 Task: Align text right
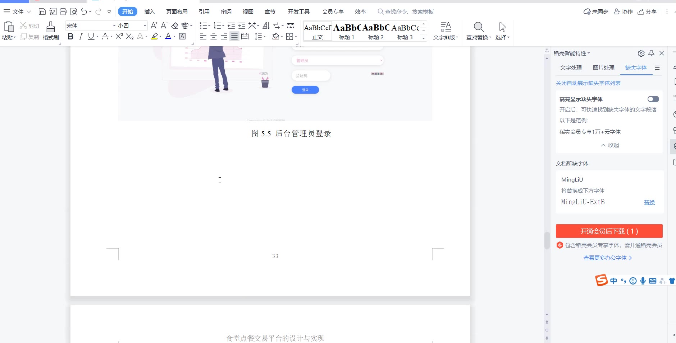click(224, 36)
